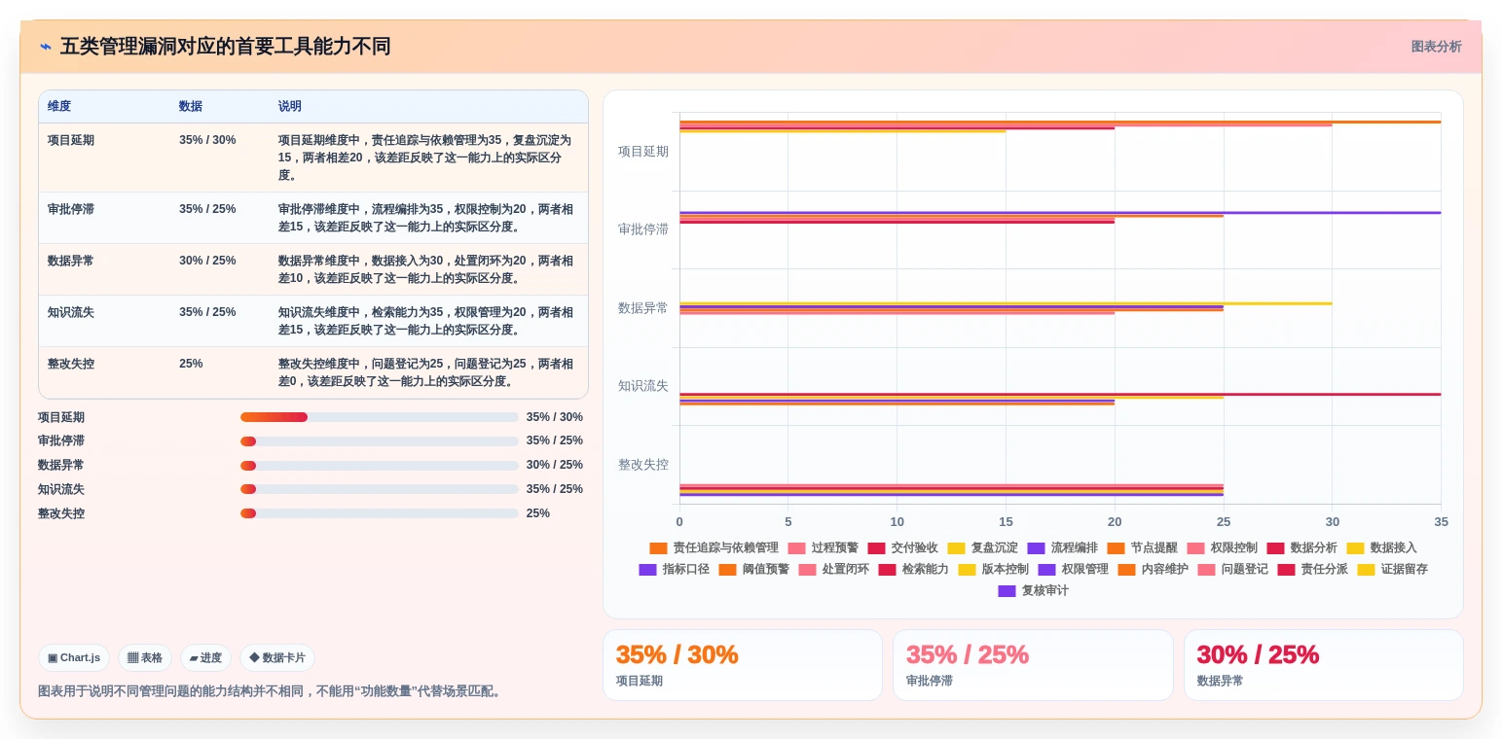Toggle visibility of 内容维护 series

[x=1153, y=570]
